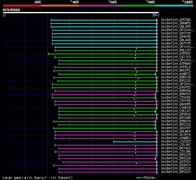Select the UniRef100_B9RS28 label
The image size is (196, 180).
pos(176,77)
